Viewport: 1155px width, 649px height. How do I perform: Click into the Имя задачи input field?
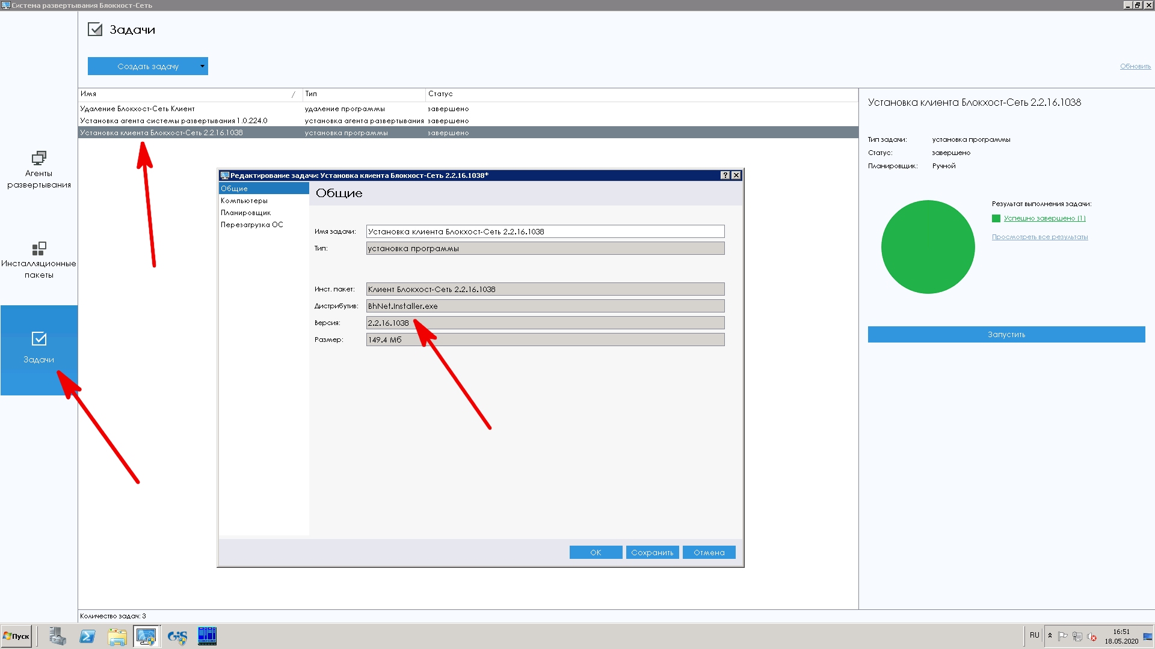(x=545, y=231)
